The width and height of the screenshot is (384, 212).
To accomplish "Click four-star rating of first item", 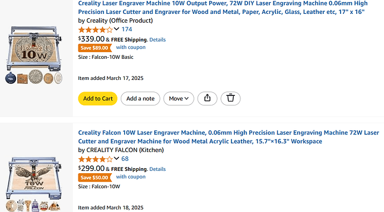I will coord(96,30).
